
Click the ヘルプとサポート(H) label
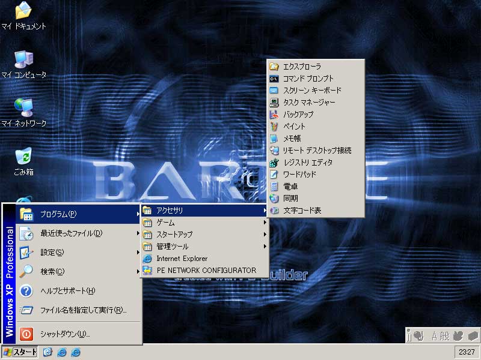[x=68, y=291]
